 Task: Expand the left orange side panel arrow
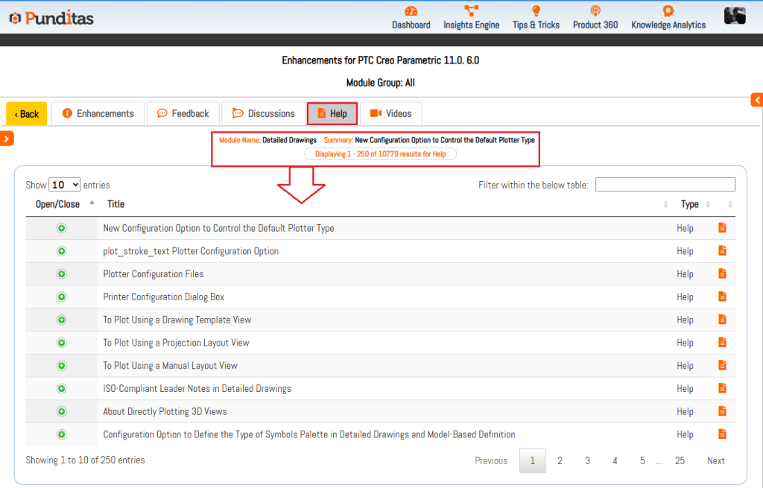tap(7, 138)
